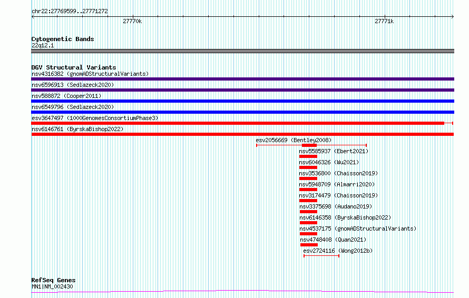Click the purple bar under nsv6596913
The height and width of the screenshot is (298, 469).
pyautogui.click(x=242, y=90)
